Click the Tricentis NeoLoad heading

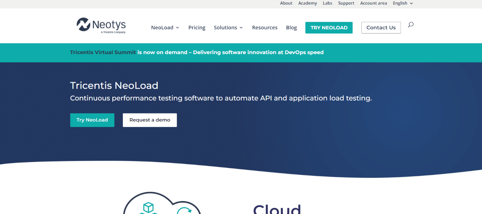pyautogui.click(x=114, y=85)
